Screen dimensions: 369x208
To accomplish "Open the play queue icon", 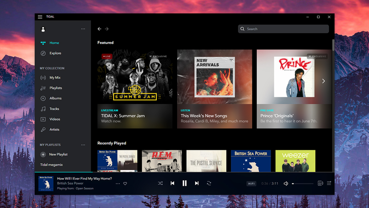I will pos(329,183).
